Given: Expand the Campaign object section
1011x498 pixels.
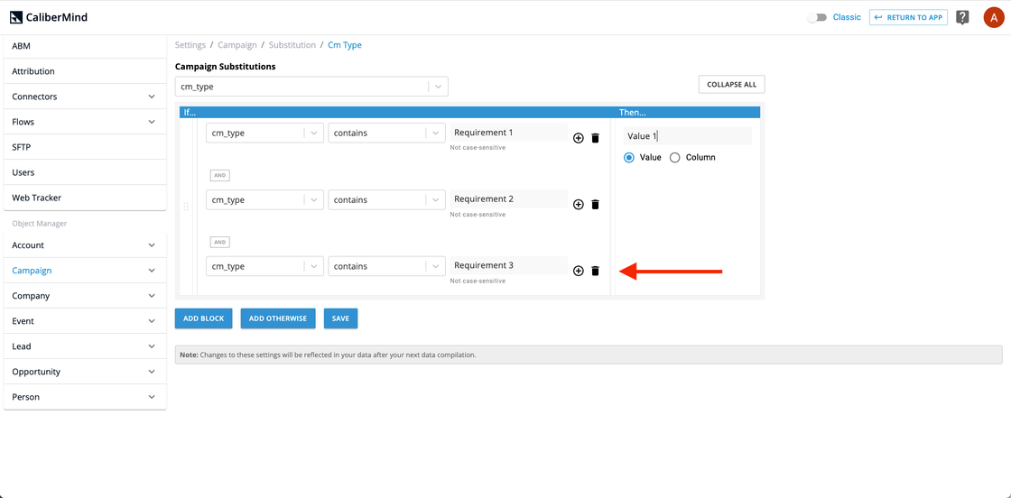Looking at the screenshot, I should click(x=85, y=271).
